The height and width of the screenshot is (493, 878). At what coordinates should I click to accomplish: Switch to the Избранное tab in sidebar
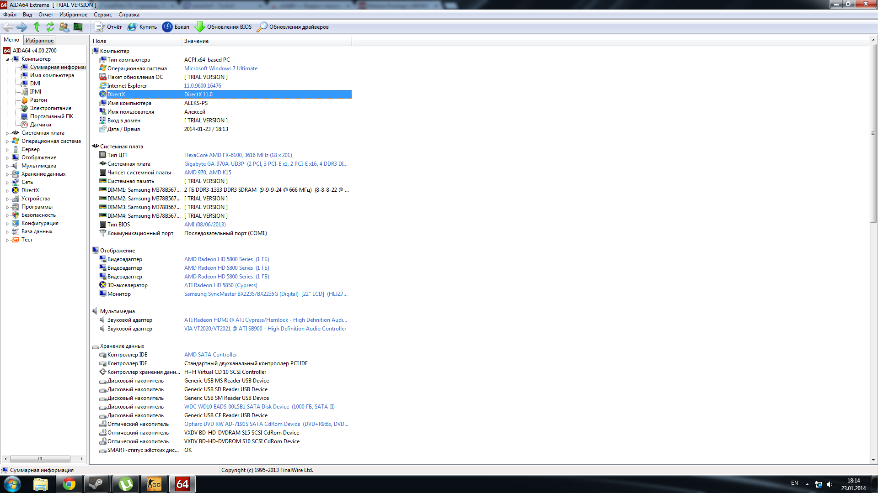(x=39, y=41)
